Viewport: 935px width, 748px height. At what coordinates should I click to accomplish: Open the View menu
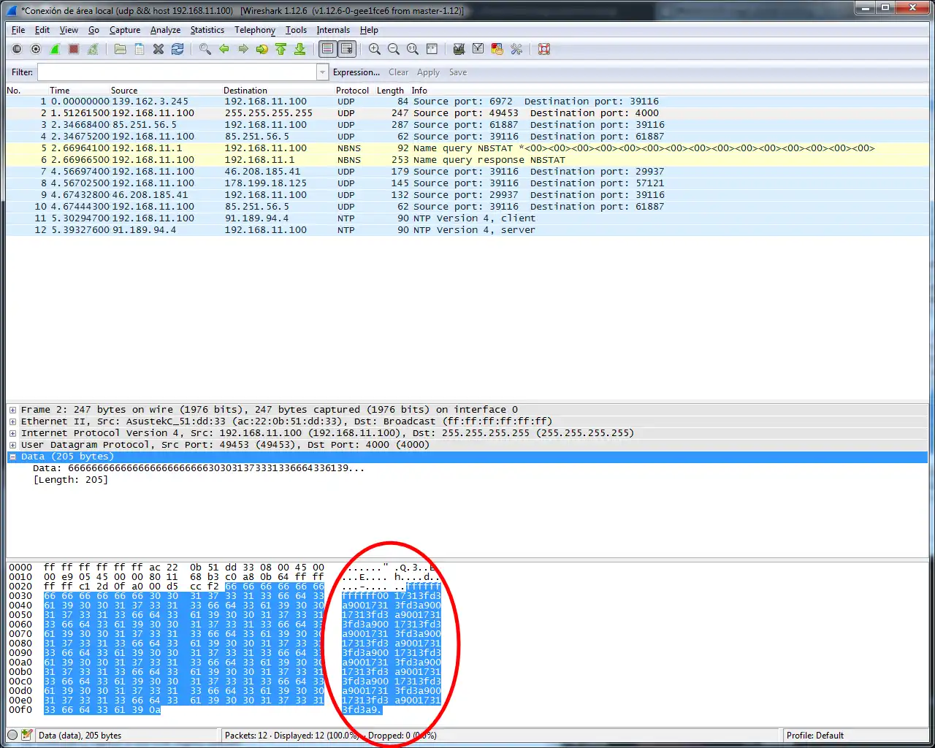[69, 30]
